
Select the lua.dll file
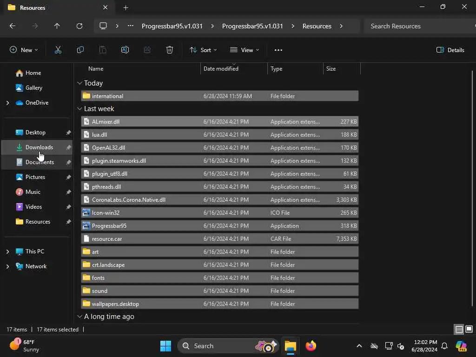(220, 135)
